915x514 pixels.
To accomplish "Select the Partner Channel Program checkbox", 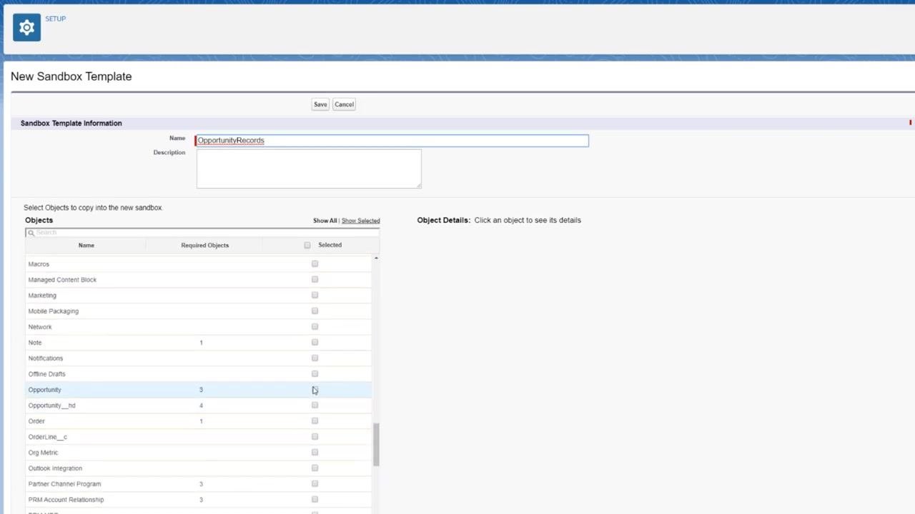I will pyautogui.click(x=315, y=483).
